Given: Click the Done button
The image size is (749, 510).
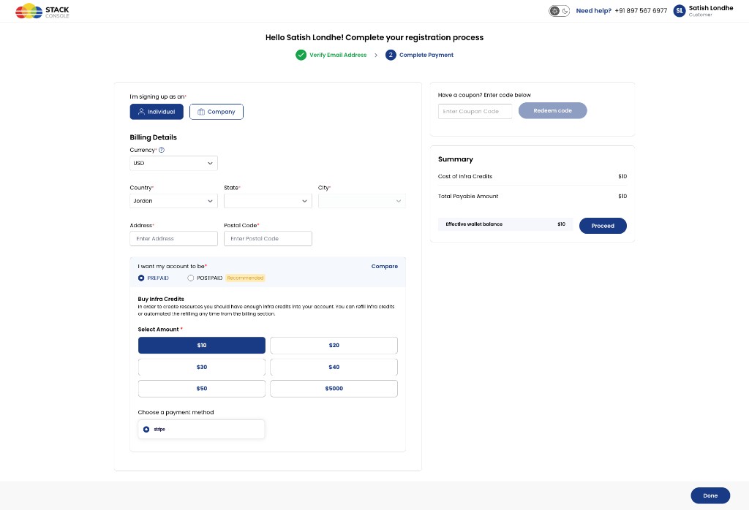Looking at the screenshot, I should 710,495.
